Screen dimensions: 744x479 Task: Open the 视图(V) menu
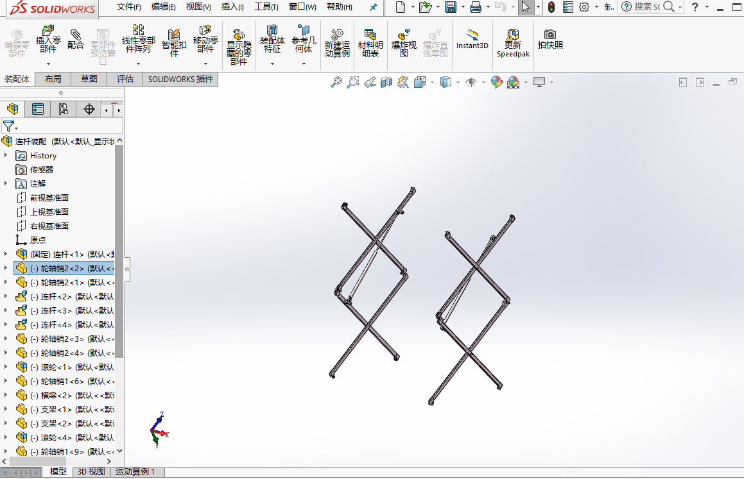pos(198,7)
